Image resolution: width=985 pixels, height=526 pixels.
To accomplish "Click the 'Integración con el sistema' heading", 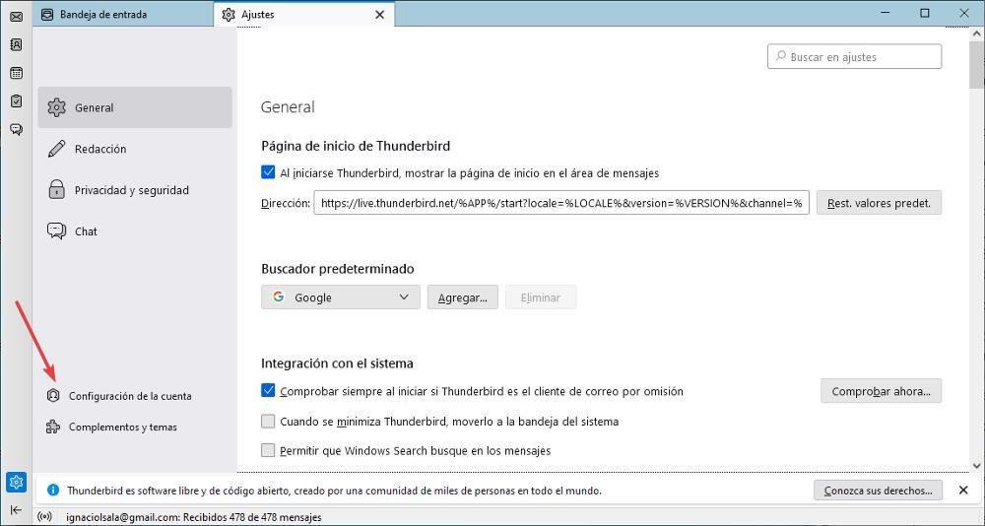I will pos(337,363).
